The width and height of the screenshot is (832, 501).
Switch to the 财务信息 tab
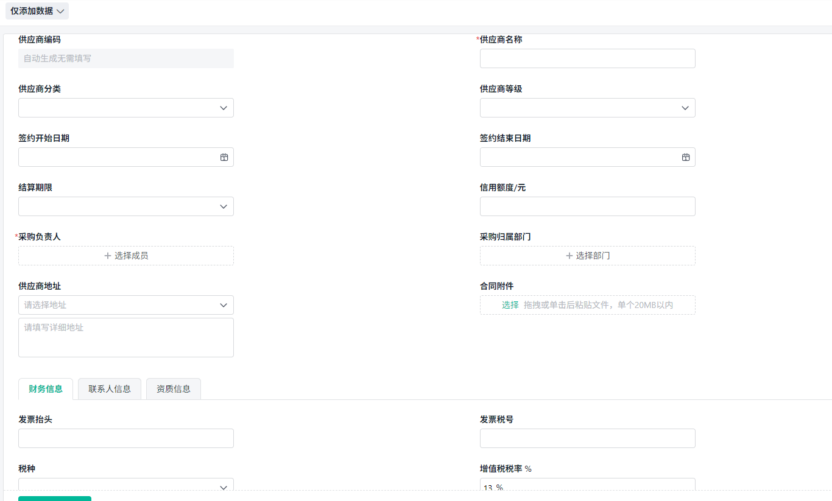(46, 389)
